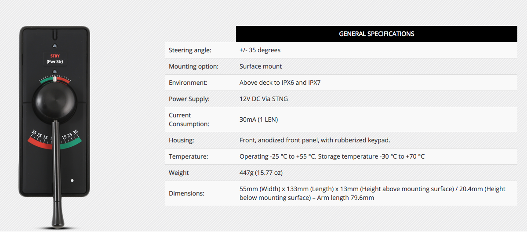Click the small white dot on device
Image resolution: width=527 pixels, height=232 pixels.
[x=72, y=181]
